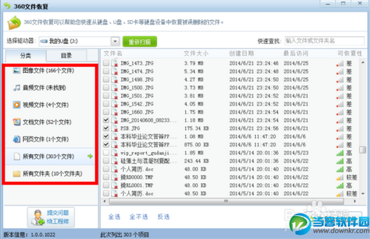Viewport: 370px width, 239px height.
Task: Select the all files page icon
Action: tap(17, 157)
